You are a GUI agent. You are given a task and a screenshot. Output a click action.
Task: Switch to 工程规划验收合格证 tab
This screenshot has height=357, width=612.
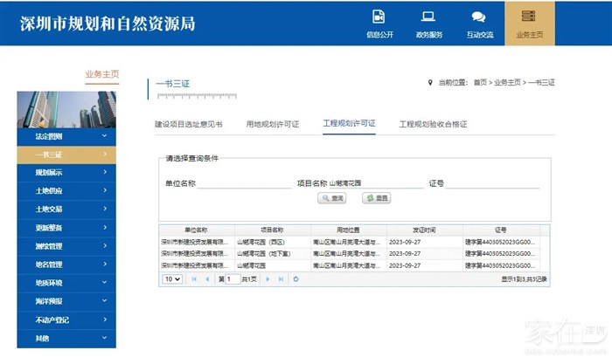coord(433,124)
